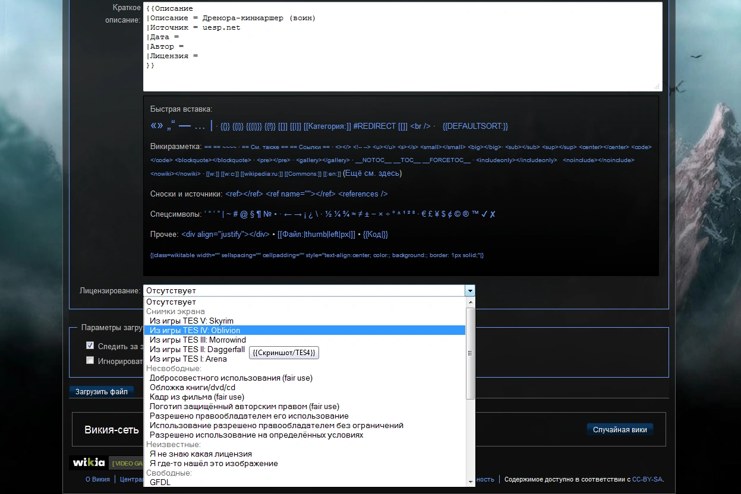This screenshot has width=741, height=494.
Task: Insert the № numero sign character
Action: [x=267, y=214]
